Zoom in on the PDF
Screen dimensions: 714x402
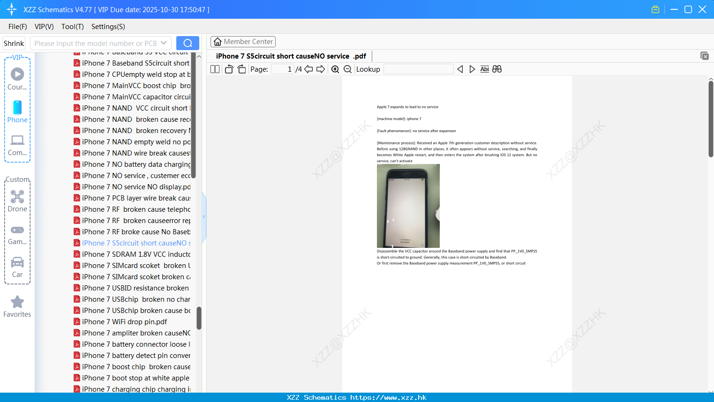[335, 69]
